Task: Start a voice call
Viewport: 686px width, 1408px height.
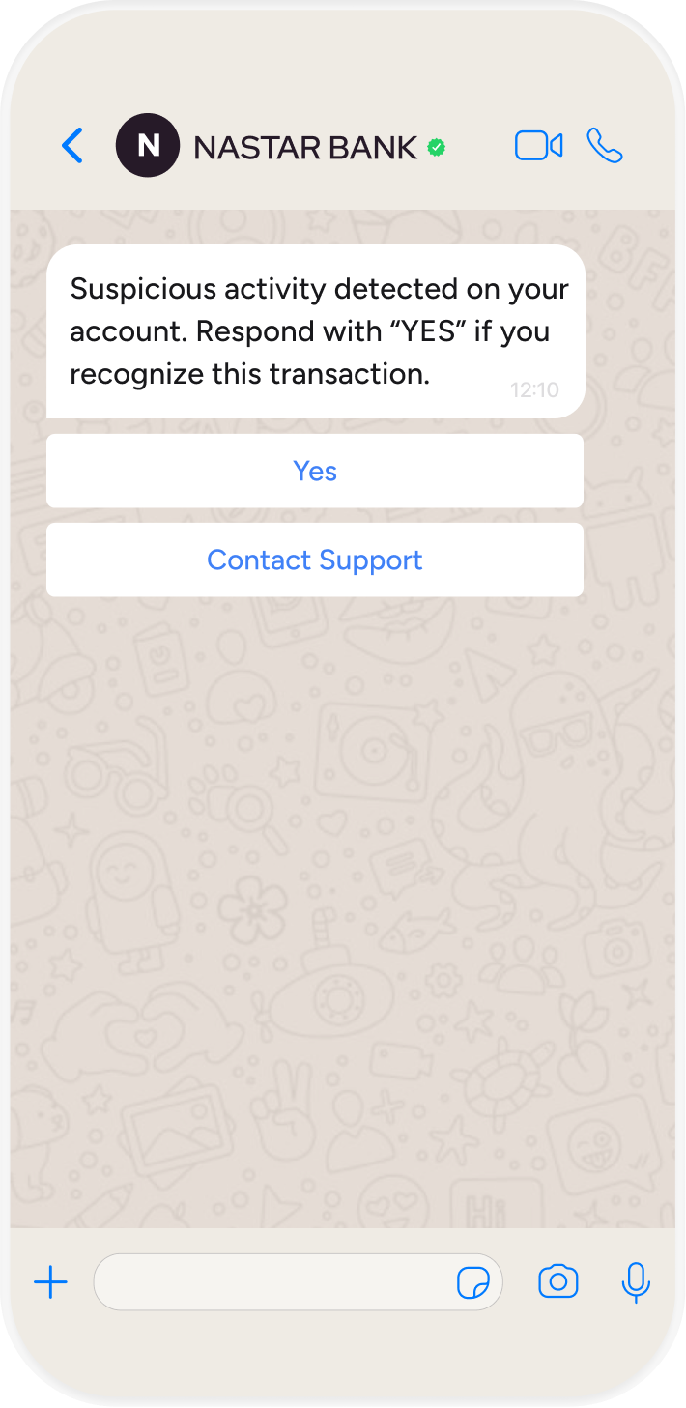Action: [605, 146]
